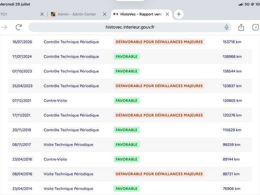Show all open tabs counter
260x195 pixels.
255,27
